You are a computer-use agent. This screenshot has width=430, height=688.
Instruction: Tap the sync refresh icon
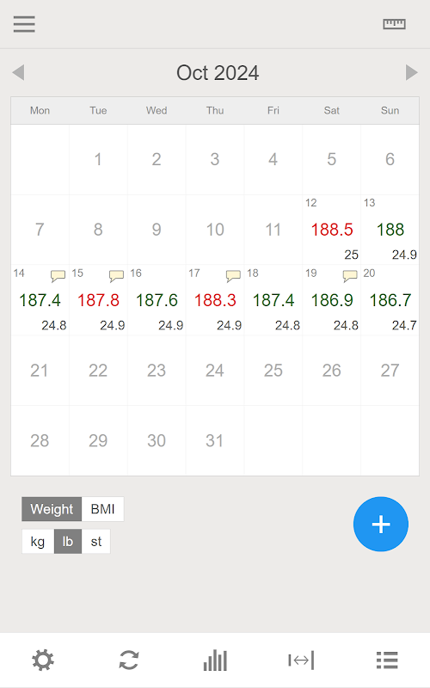[x=129, y=660]
